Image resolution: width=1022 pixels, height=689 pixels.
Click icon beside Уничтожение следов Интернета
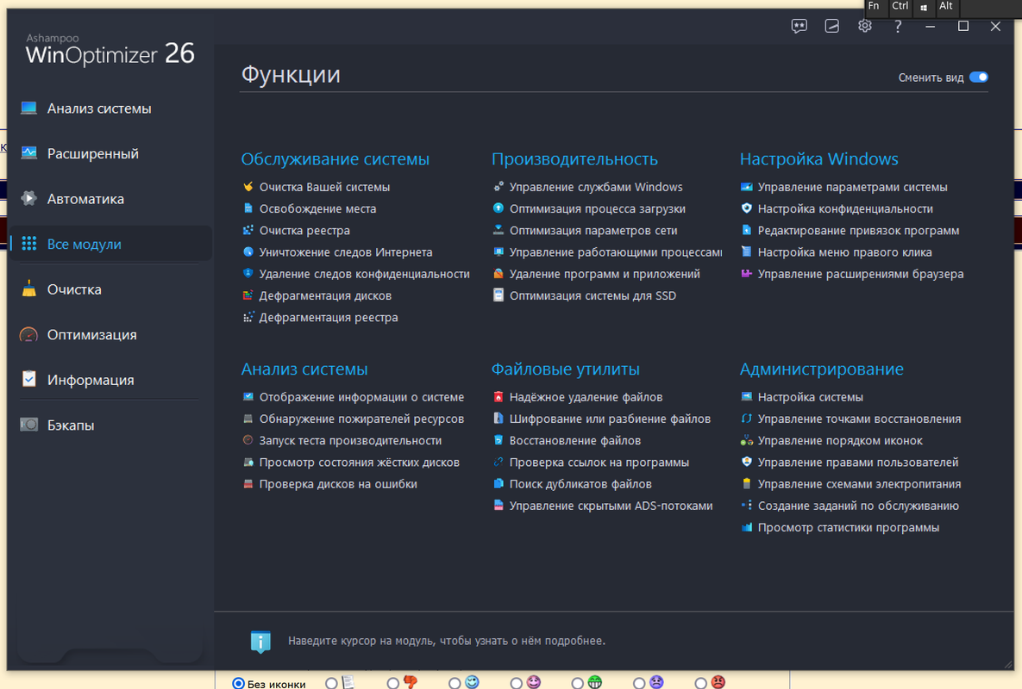coord(248,251)
